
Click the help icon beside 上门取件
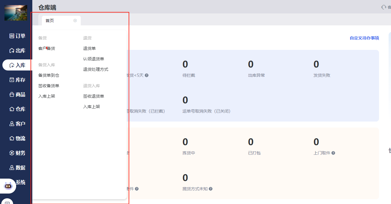pyautogui.click(x=333, y=153)
